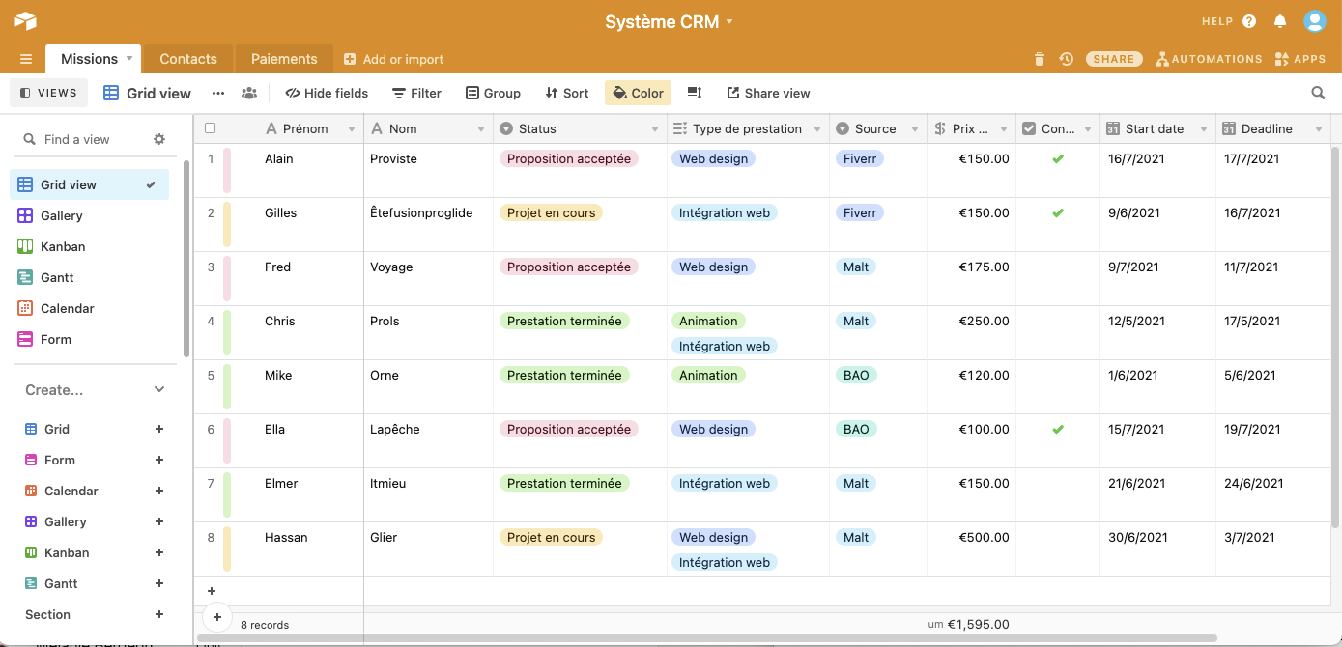Open the row height icon
Screen dimensions: 1342x647
(694, 93)
